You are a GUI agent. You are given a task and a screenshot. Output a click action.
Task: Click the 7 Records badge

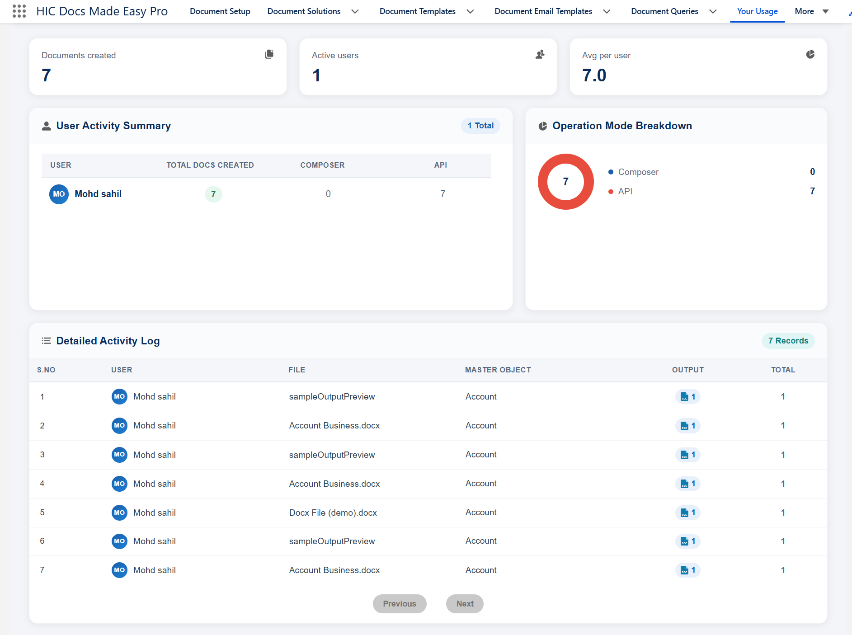tap(788, 341)
